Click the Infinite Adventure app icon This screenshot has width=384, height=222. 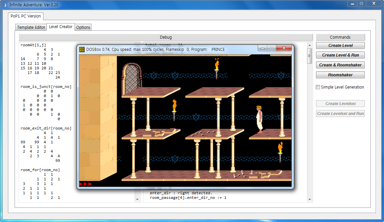pyautogui.click(x=5, y=5)
